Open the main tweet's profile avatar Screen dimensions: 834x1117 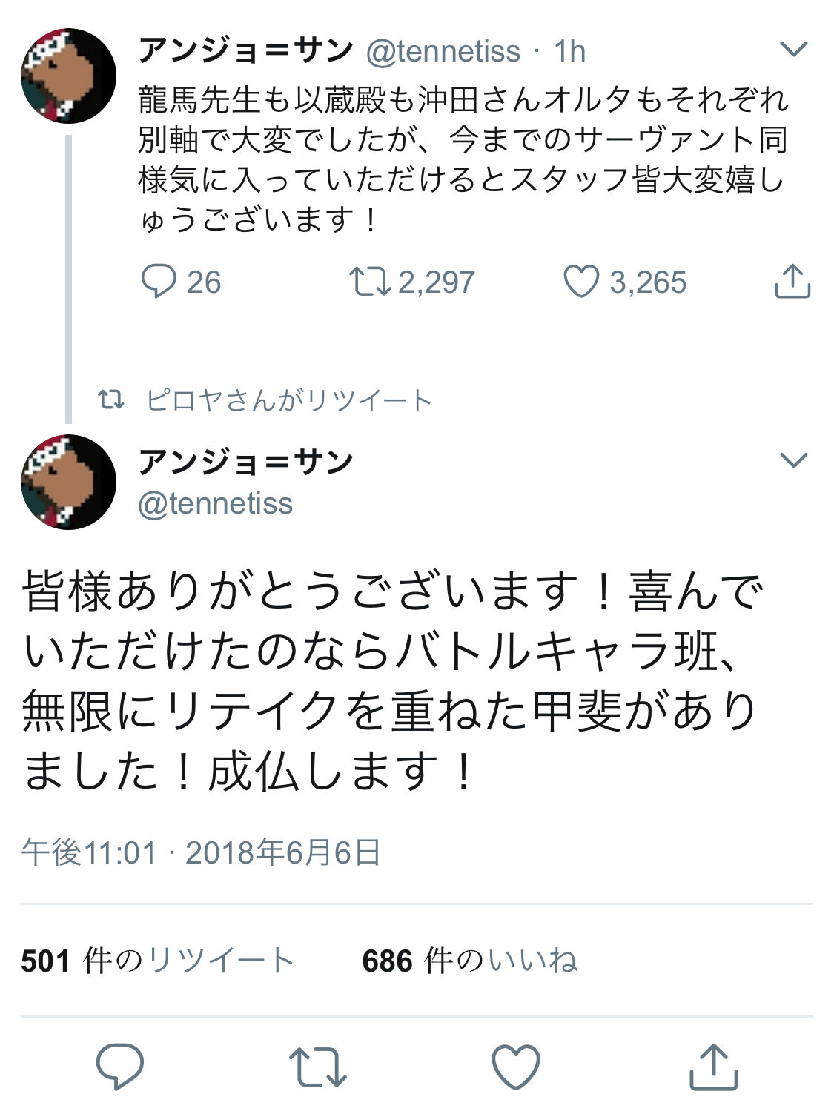point(68,482)
